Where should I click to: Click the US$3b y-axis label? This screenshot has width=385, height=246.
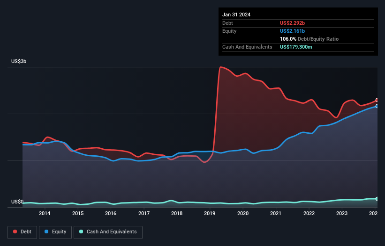click(x=19, y=61)
